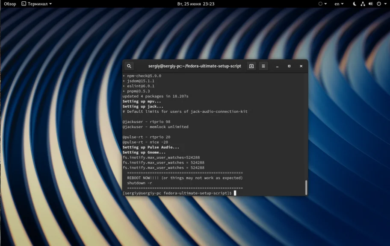
Task: Click the terminal window title text
Action: 195,66
